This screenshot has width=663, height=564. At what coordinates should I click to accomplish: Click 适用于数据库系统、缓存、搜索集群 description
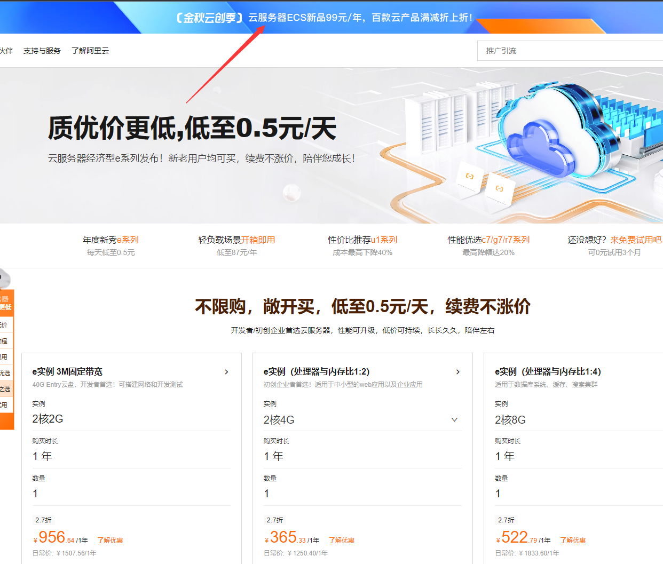coord(546,385)
